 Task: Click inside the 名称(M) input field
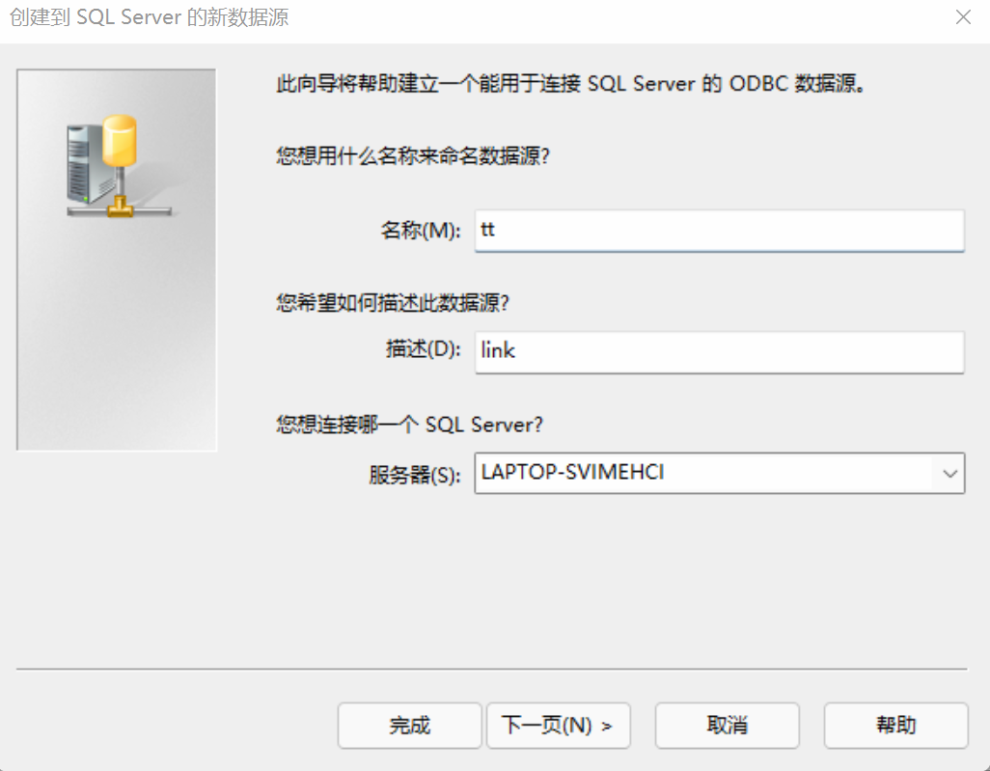pyautogui.click(x=719, y=230)
